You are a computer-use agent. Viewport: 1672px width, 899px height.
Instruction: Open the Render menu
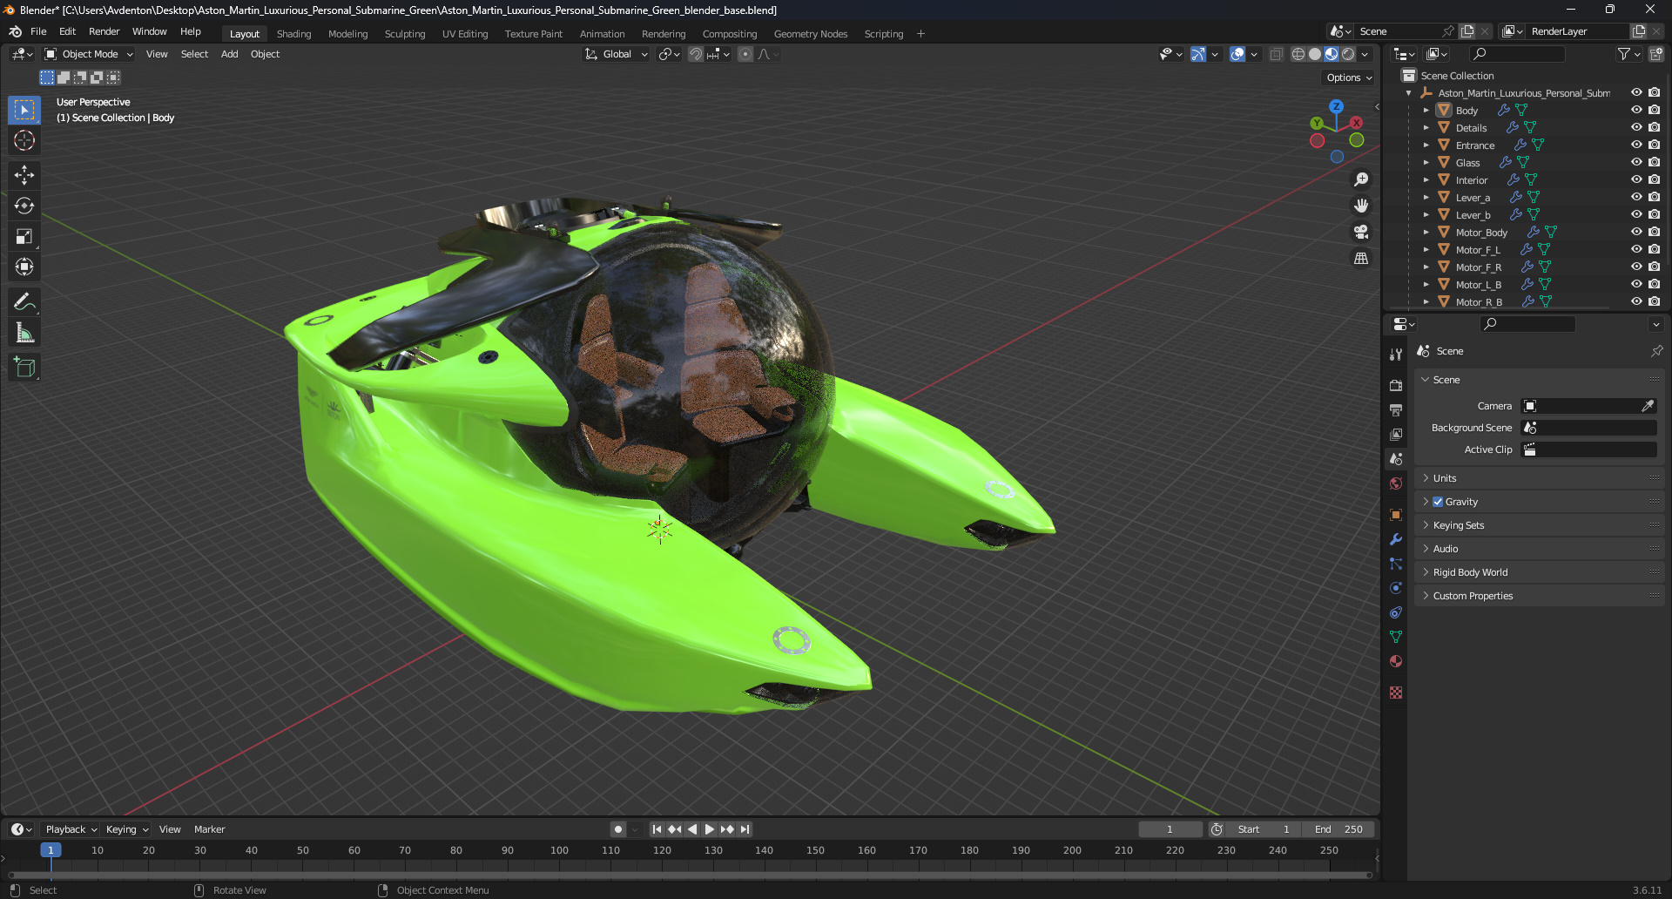[x=104, y=31]
